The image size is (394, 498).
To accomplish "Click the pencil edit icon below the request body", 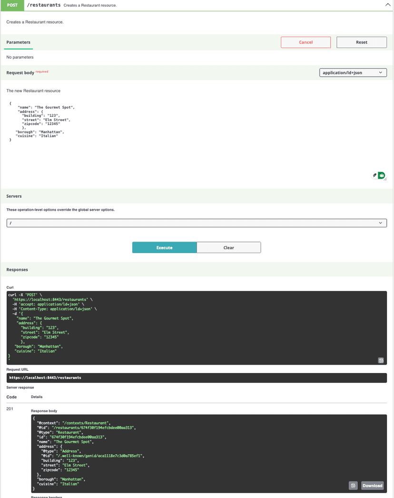I will point(374,175).
